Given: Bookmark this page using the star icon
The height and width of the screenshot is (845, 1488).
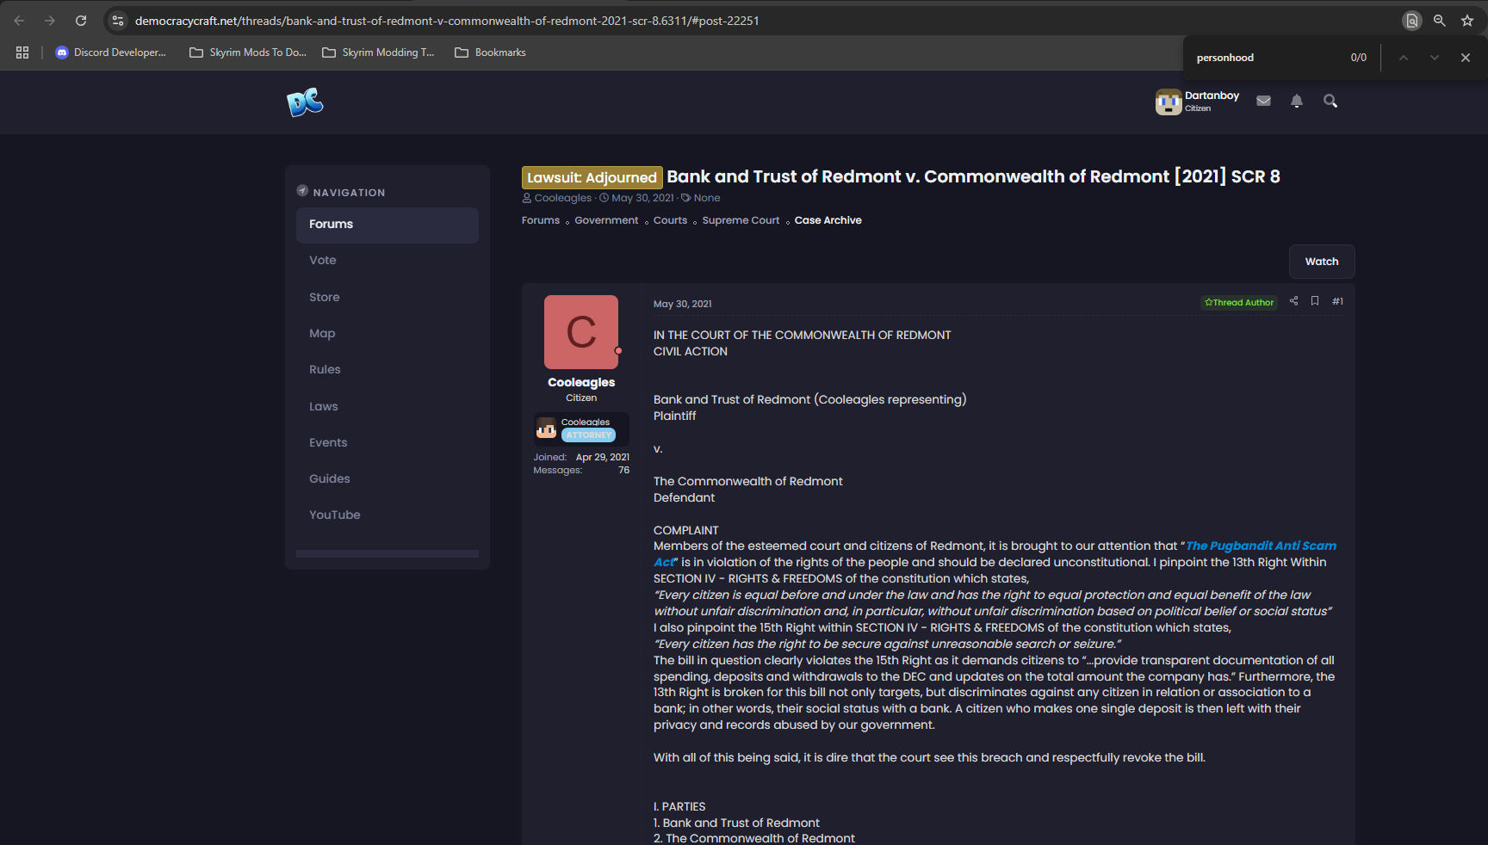Looking at the screenshot, I should click(1467, 21).
